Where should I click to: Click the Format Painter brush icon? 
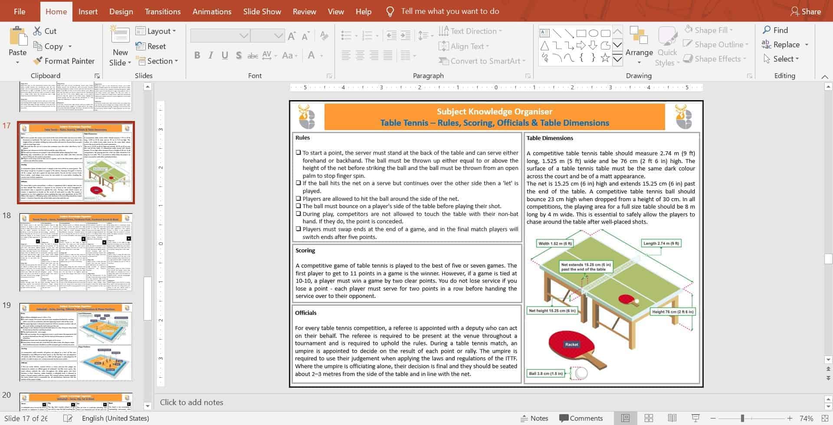[x=38, y=61]
